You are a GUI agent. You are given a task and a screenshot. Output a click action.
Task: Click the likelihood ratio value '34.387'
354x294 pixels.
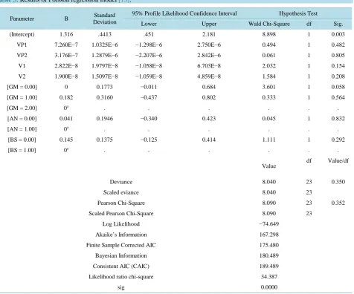click(x=269, y=277)
